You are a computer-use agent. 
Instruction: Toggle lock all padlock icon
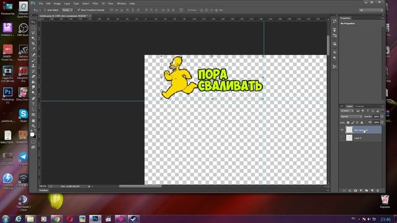click(x=362, y=123)
